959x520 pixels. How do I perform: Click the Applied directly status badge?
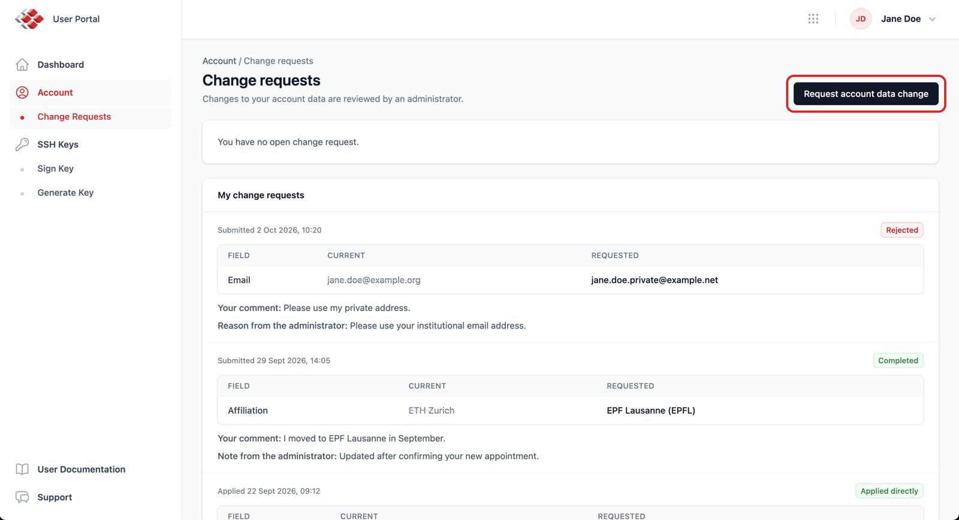889,491
